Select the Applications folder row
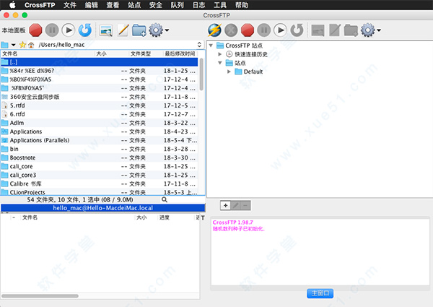Image resolution: width=433 pixels, height=307 pixels. click(100, 131)
